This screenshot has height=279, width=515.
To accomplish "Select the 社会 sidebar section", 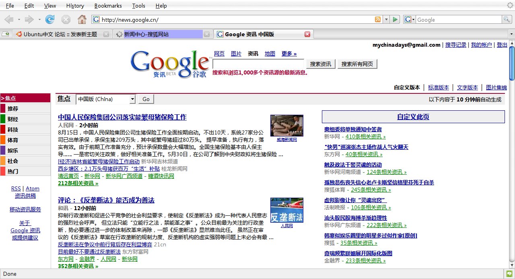I will [25, 161].
